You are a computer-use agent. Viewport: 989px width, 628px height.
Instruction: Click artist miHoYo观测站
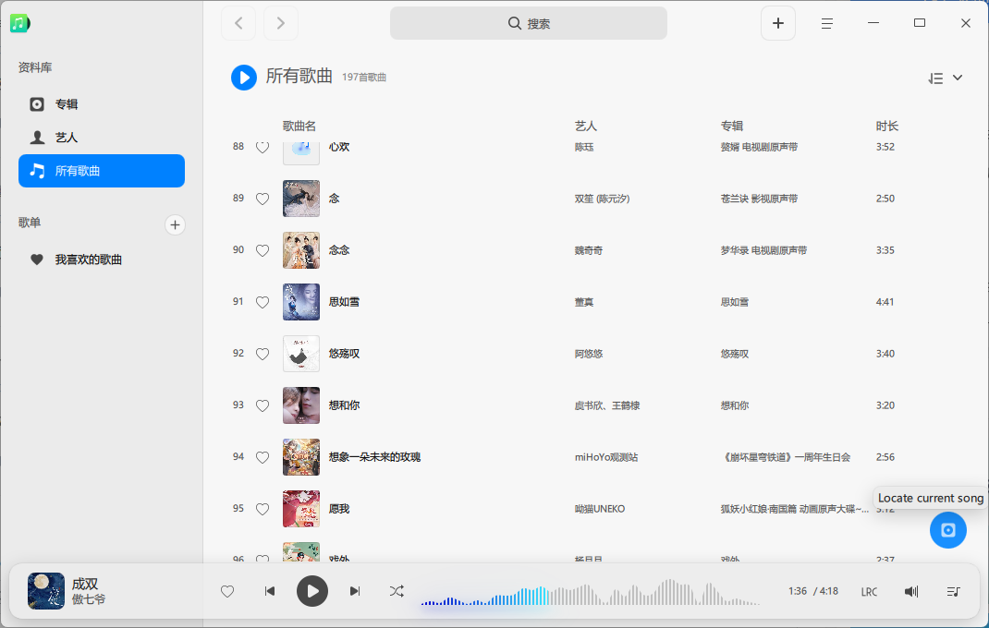click(606, 457)
